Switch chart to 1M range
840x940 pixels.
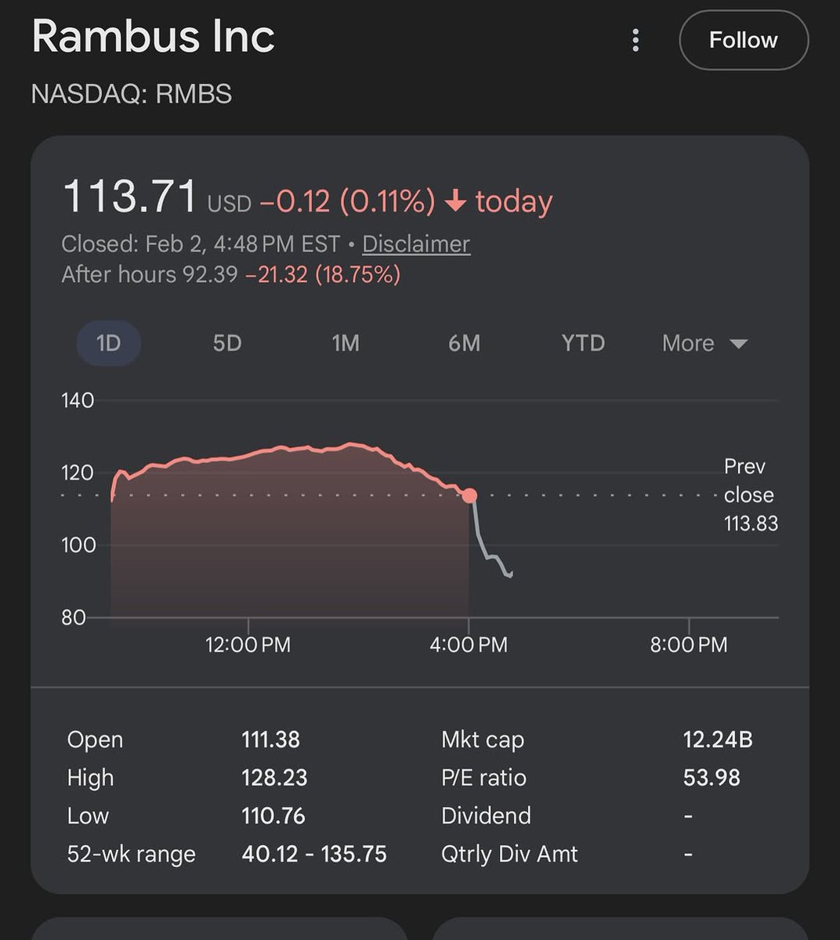click(x=346, y=343)
